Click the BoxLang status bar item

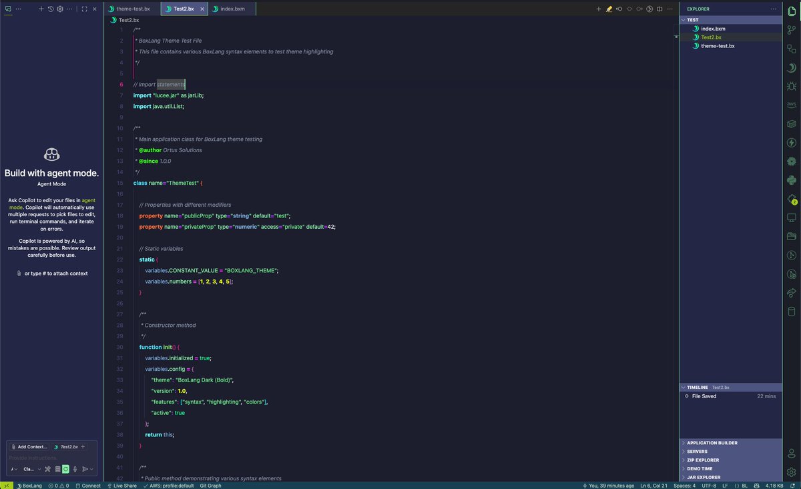(x=28, y=486)
